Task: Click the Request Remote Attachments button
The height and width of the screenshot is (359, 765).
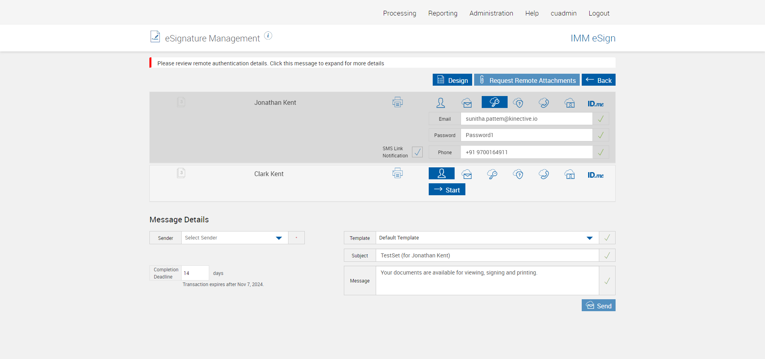Action: pyautogui.click(x=527, y=80)
